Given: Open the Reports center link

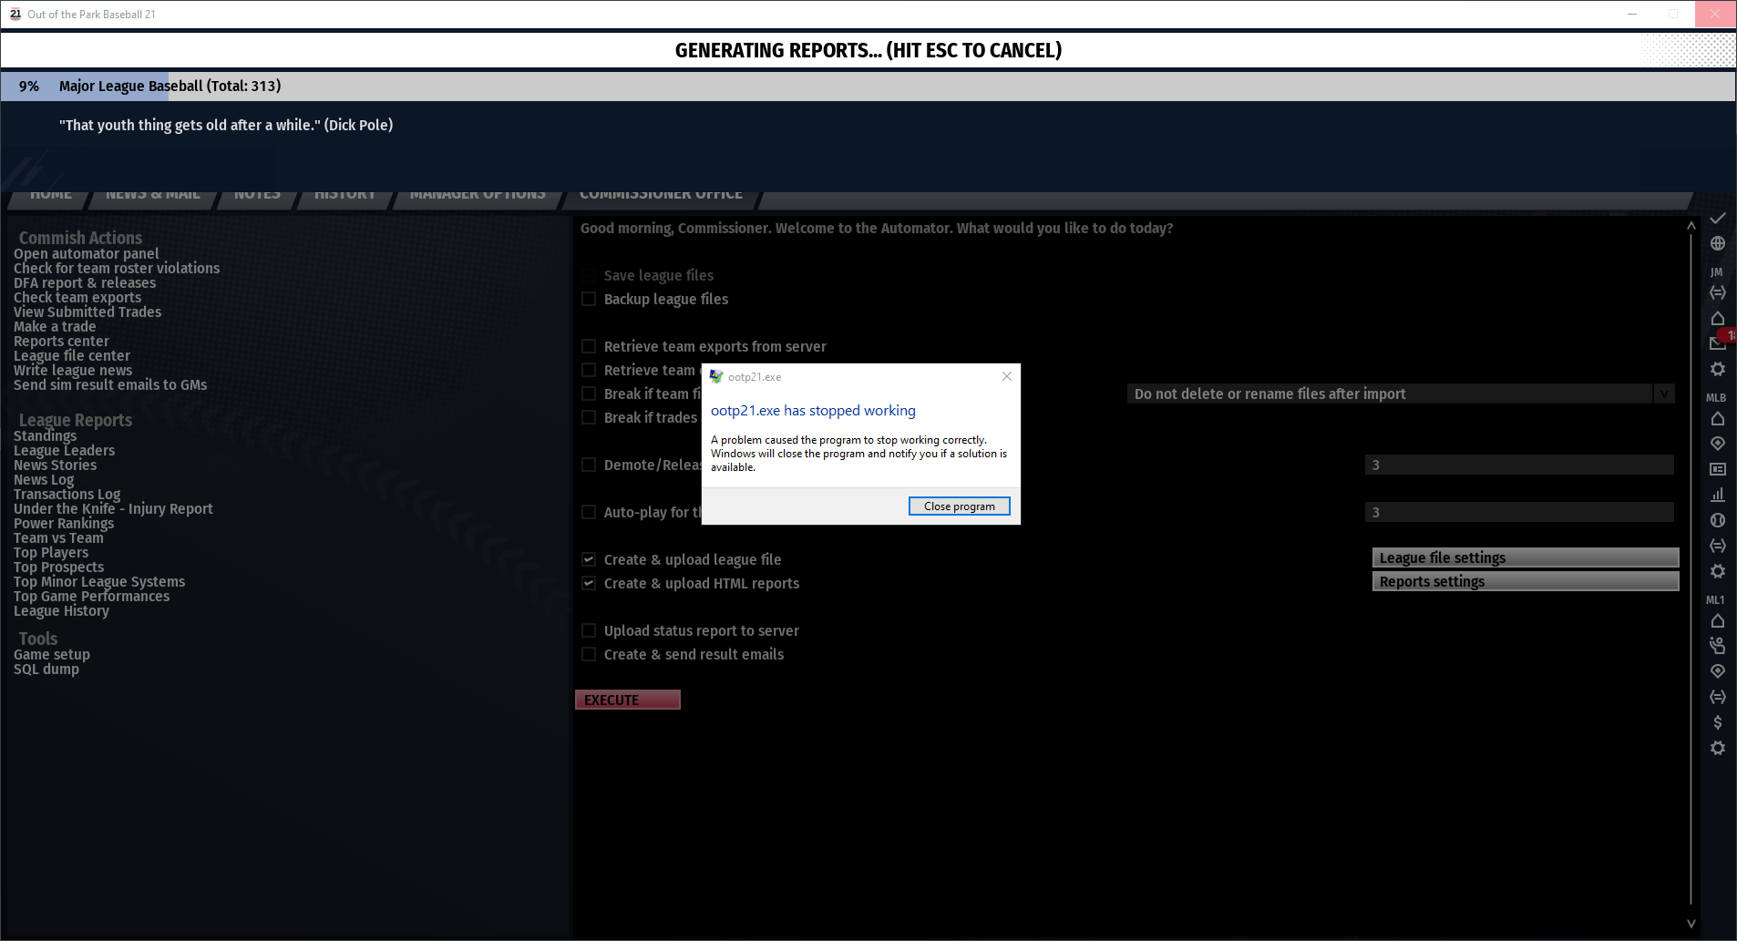Looking at the screenshot, I should click(61, 341).
